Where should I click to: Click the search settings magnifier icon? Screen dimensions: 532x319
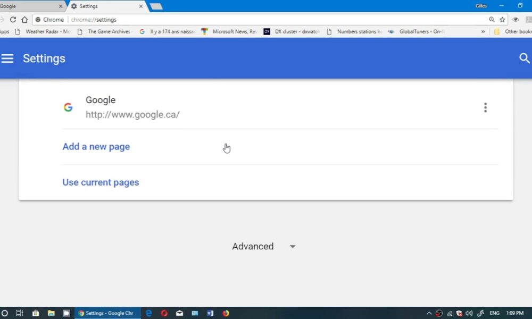click(525, 58)
